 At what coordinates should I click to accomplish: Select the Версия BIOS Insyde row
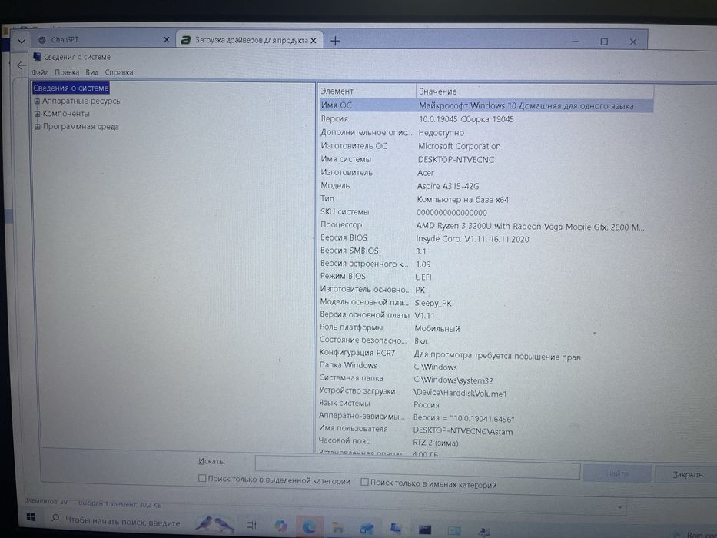[486, 238]
